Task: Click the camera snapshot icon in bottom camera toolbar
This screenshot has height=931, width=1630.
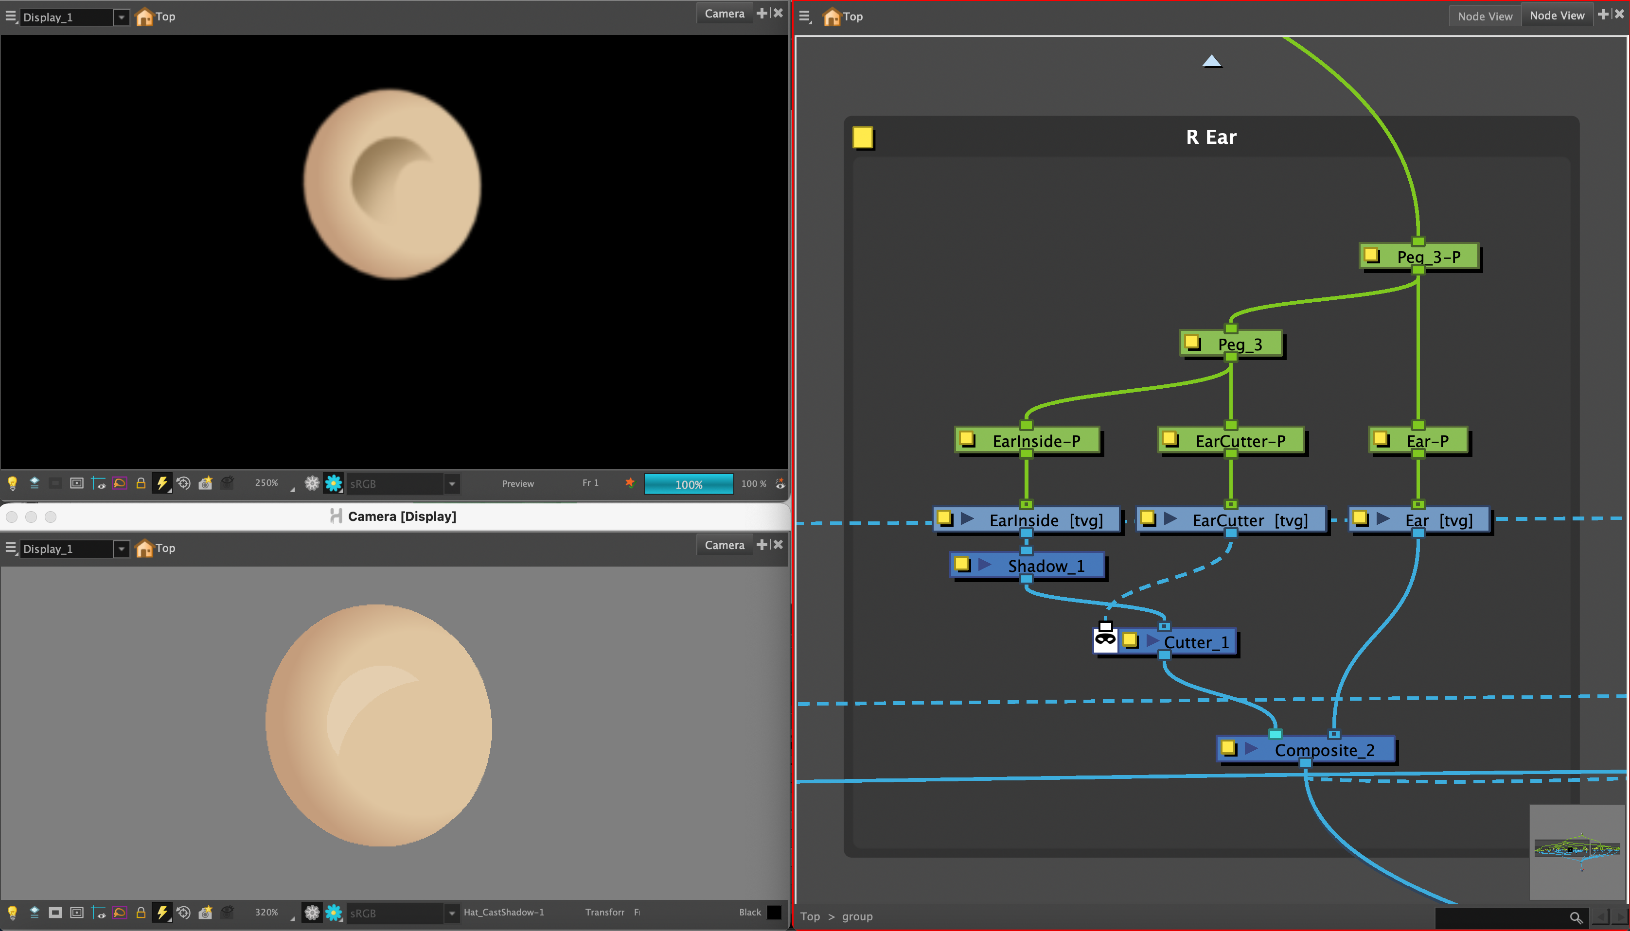Action: click(205, 913)
